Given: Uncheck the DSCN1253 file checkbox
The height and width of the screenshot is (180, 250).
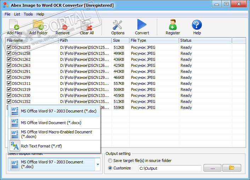Looking at the screenshot, I should (x=9, y=47).
